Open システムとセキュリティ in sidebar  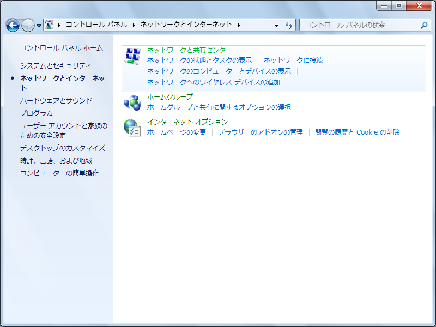pyautogui.click(x=56, y=66)
